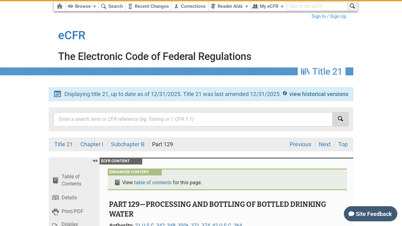Open view historical versions link
Viewport: 402px width, 226px height.
pyautogui.click(x=319, y=94)
